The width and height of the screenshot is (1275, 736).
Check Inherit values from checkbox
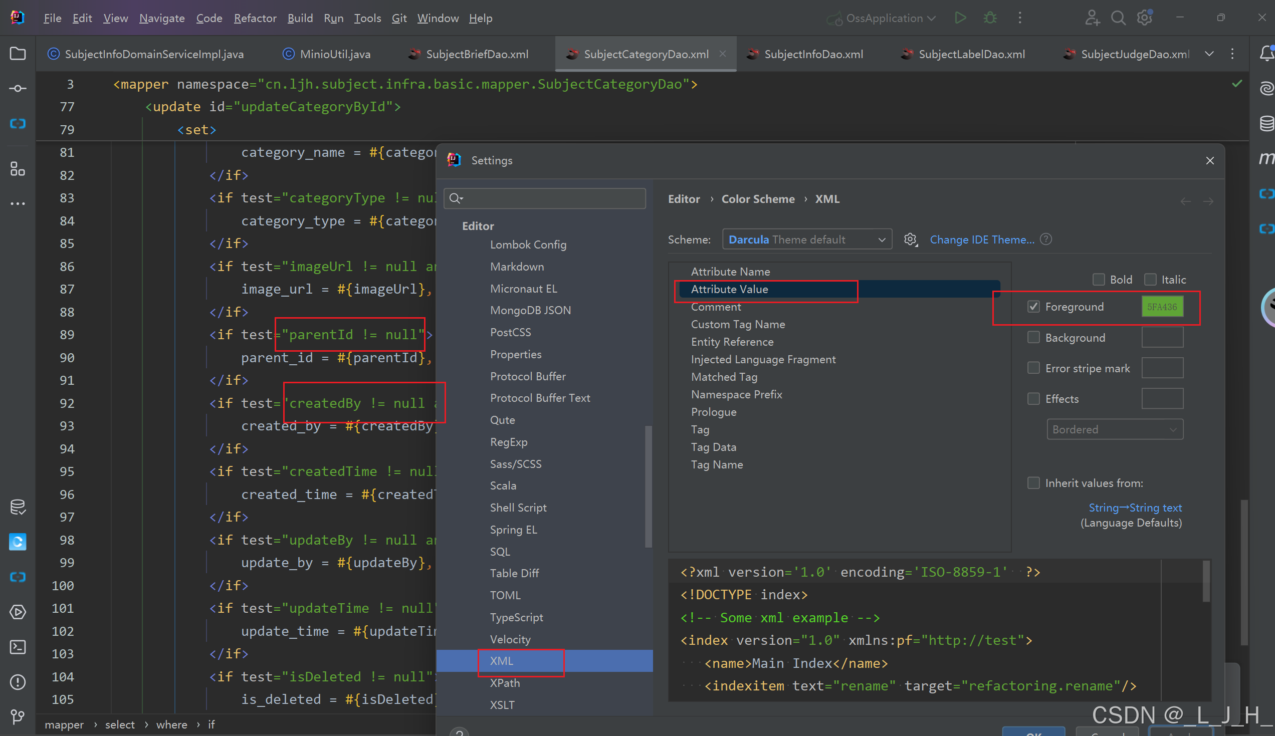point(1033,483)
